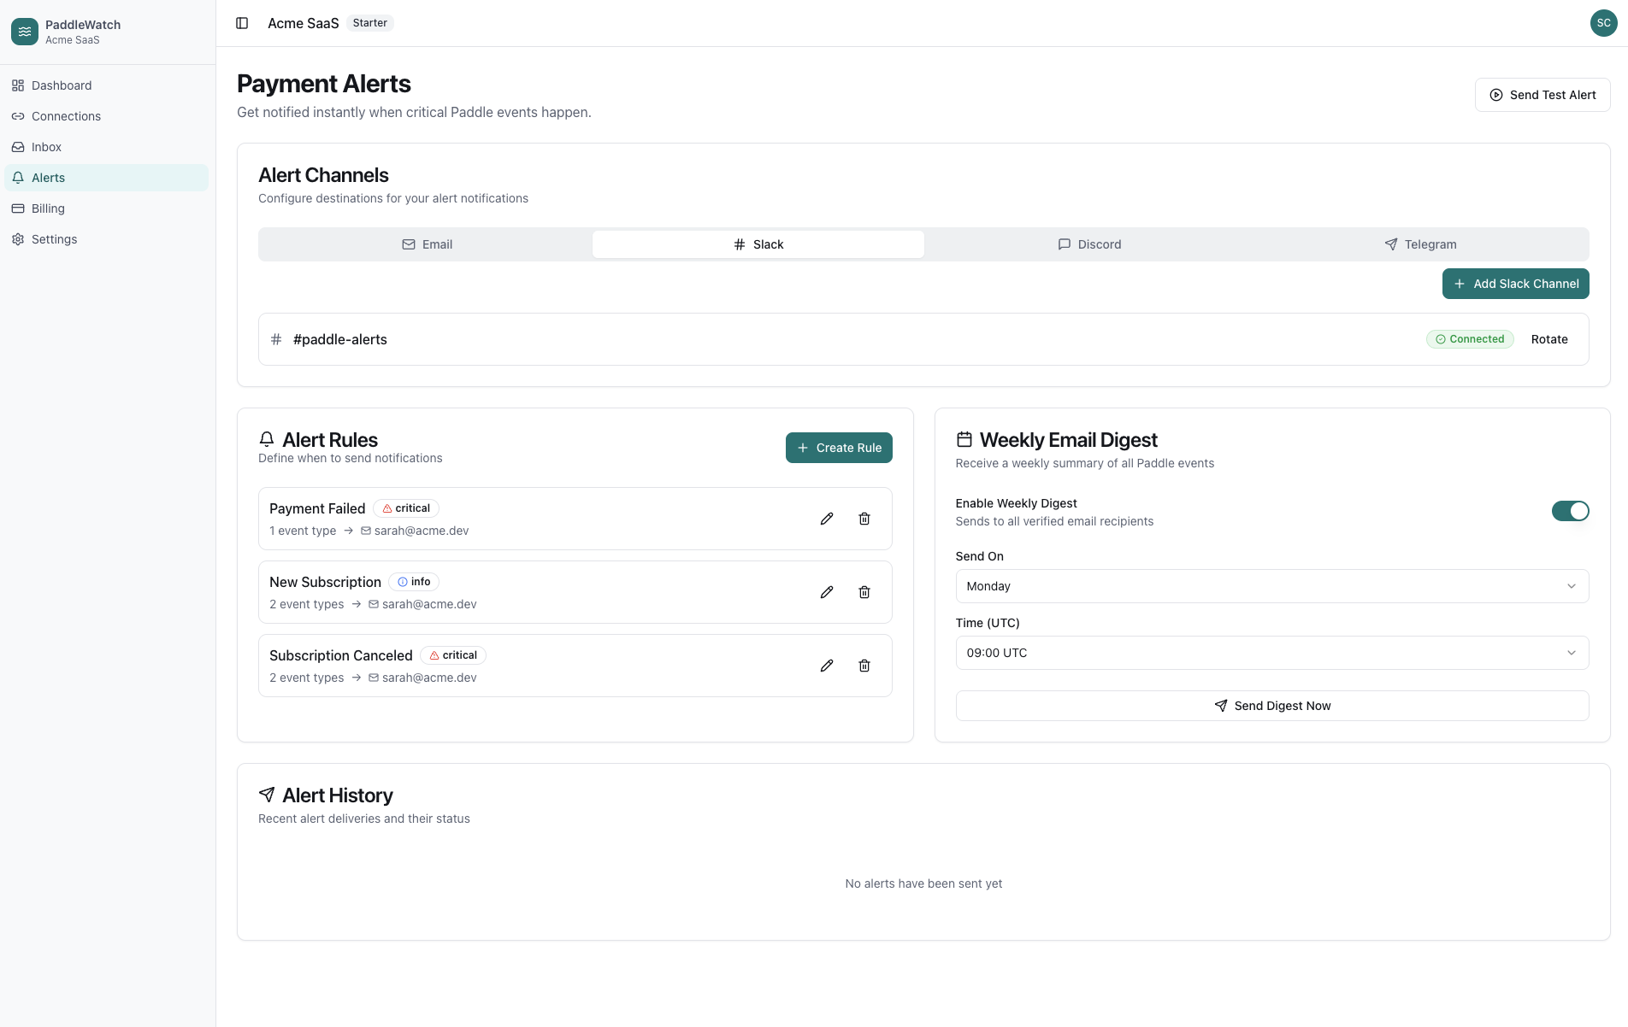1628x1027 pixels.
Task: Click the SC avatar in the top corner
Action: pos(1603,23)
